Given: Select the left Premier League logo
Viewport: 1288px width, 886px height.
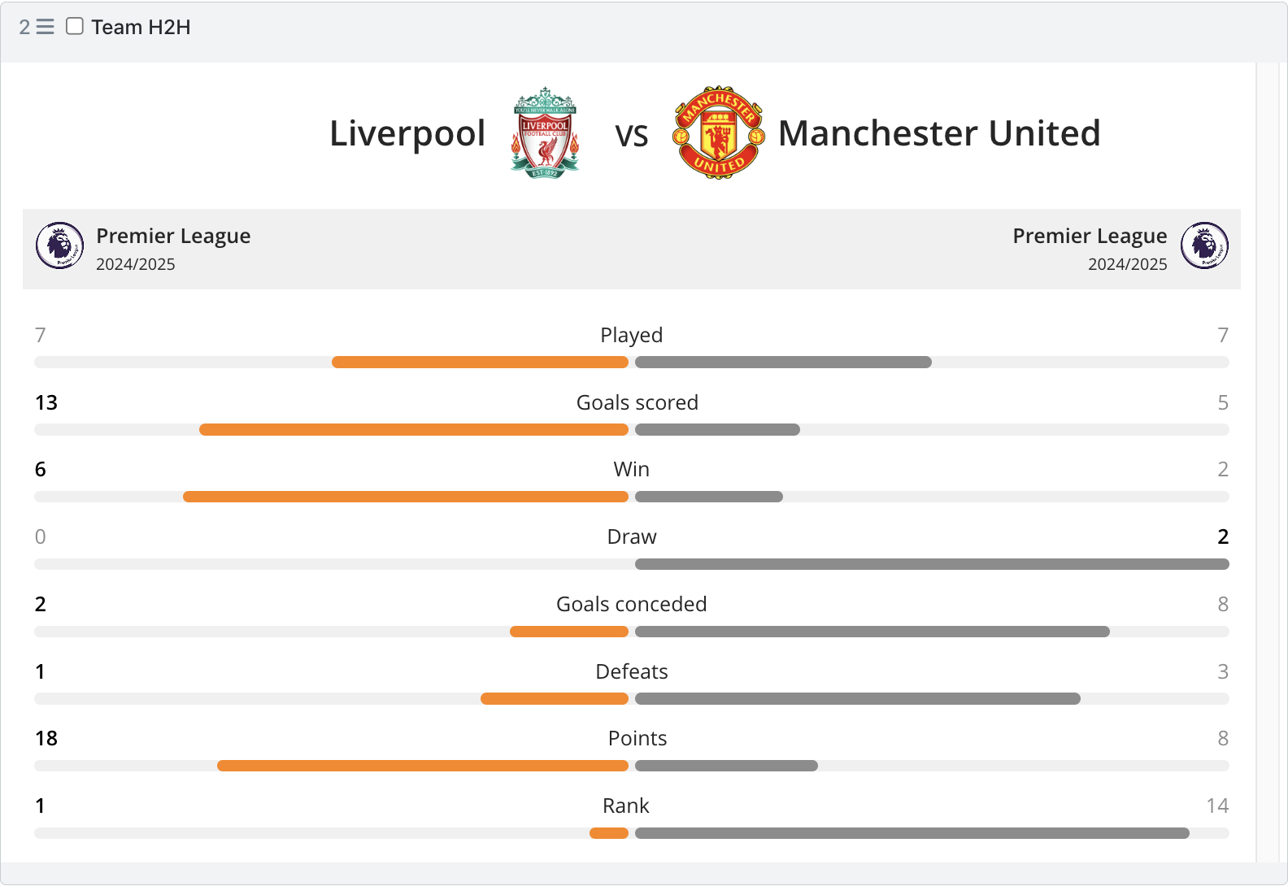Looking at the screenshot, I should 59,245.
